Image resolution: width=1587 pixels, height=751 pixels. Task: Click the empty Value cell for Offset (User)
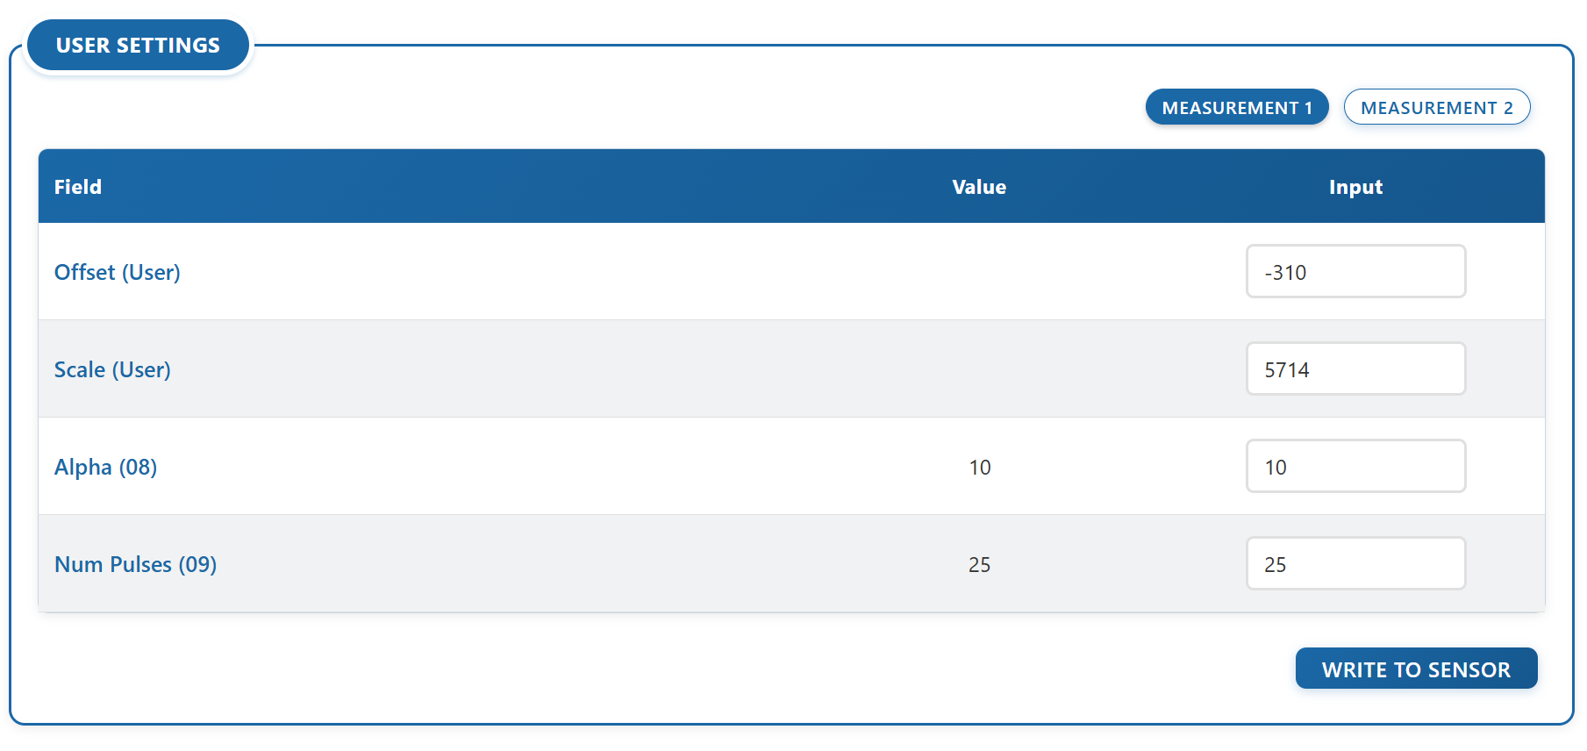[979, 272]
